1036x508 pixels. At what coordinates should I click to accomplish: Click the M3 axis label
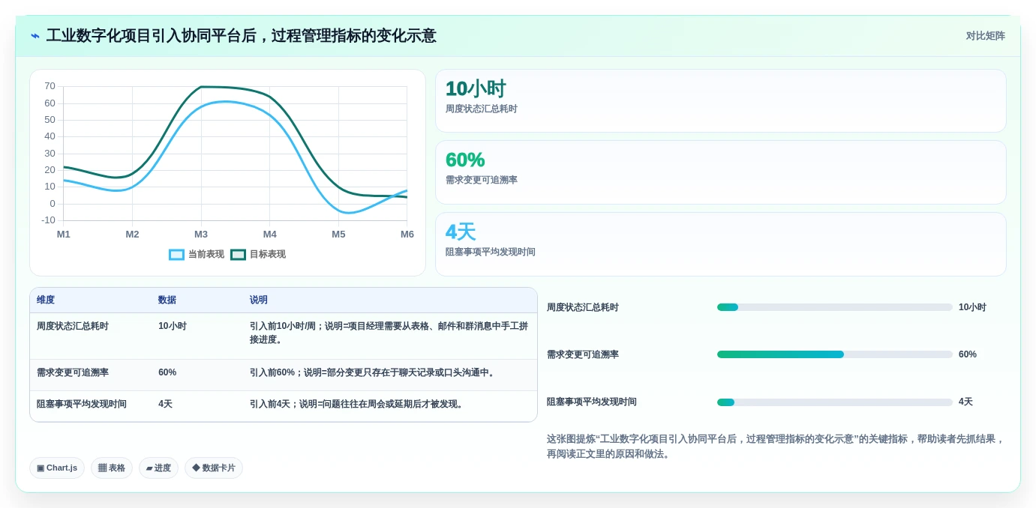pos(201,235)
